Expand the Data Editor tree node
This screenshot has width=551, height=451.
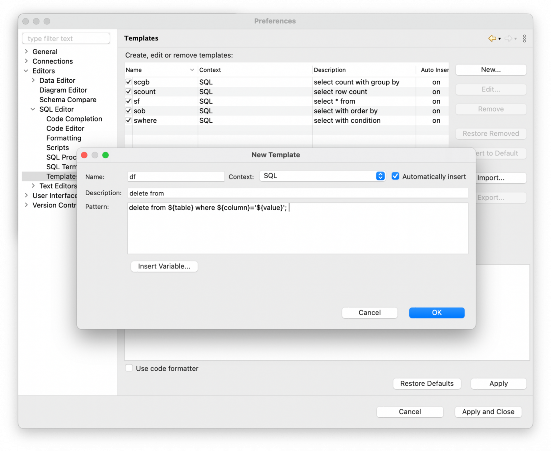point(33,80)
